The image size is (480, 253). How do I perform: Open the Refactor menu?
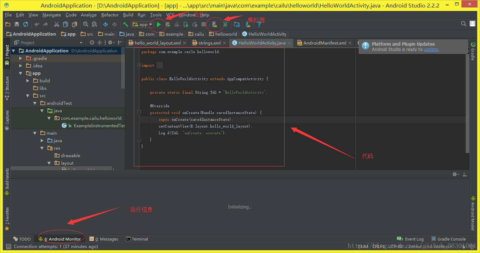[x=110, y=15]
